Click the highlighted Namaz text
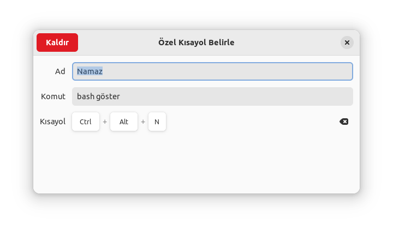Screen dimensions: 393x230 click(x=90, y=71)
